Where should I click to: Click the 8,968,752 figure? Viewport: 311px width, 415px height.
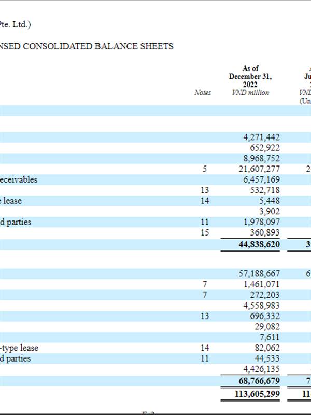click(261, 159)
